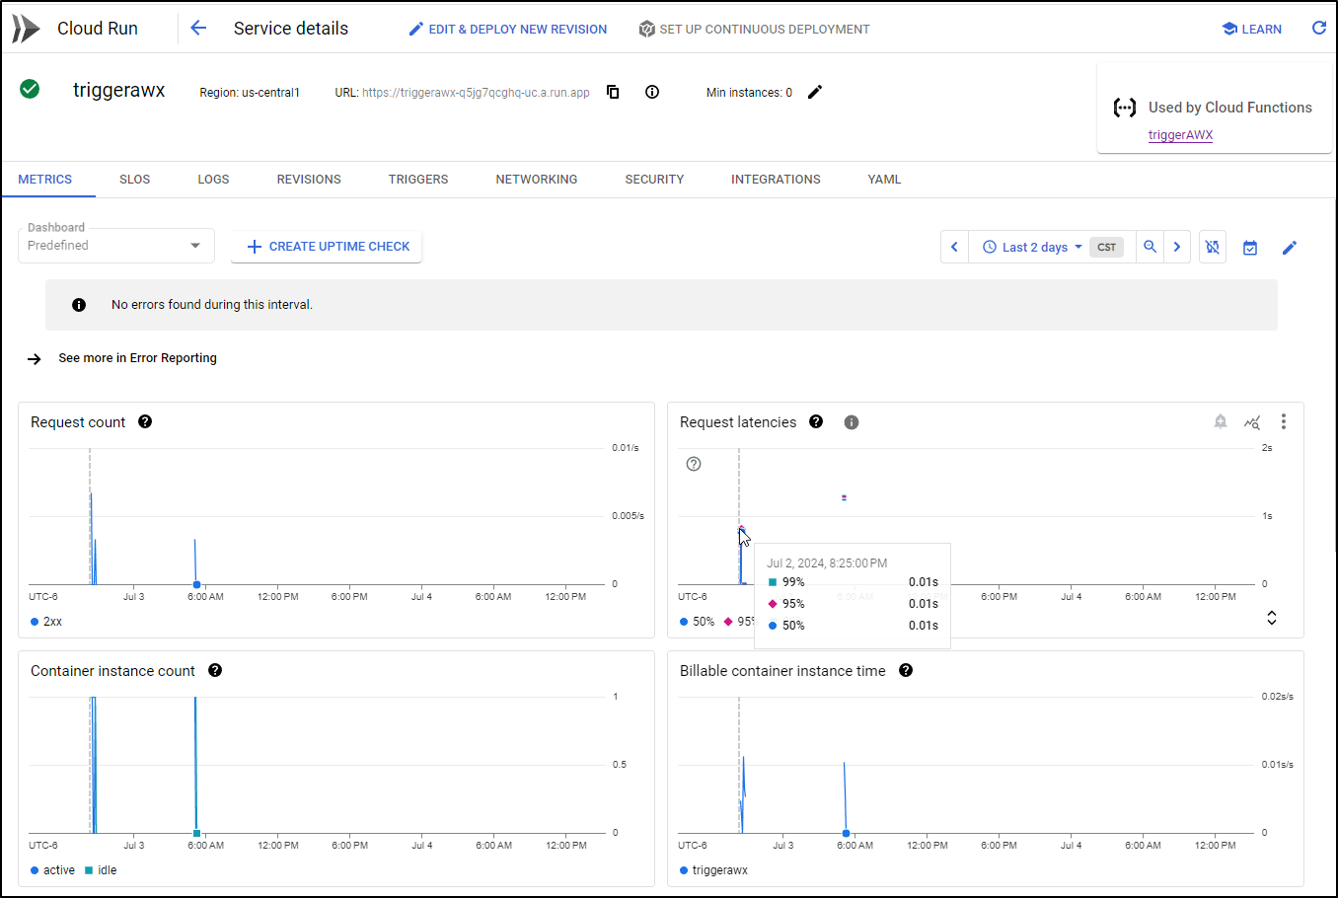Click the Cloud Run logo icon
The height and width of the screenshot is (898, 1338).
coord(26,29)
